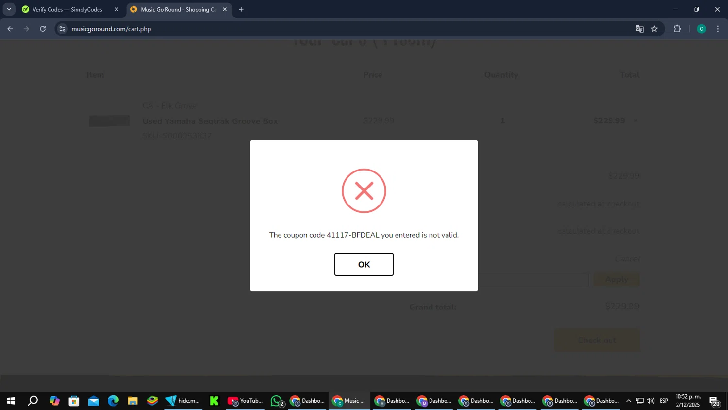Close the Verify Codes — SimplyCodes tab

point(116,9)
